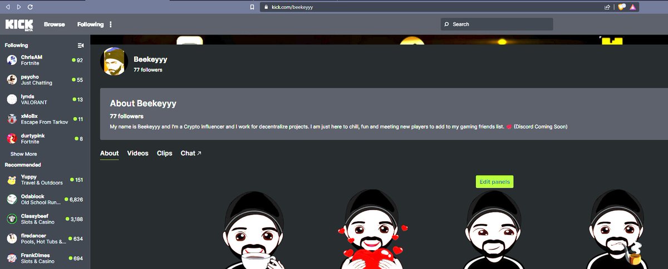Open the Brave Rewards triangle icon
The height and width of the screenshot is (269, 668).
(x=634, y=7)
